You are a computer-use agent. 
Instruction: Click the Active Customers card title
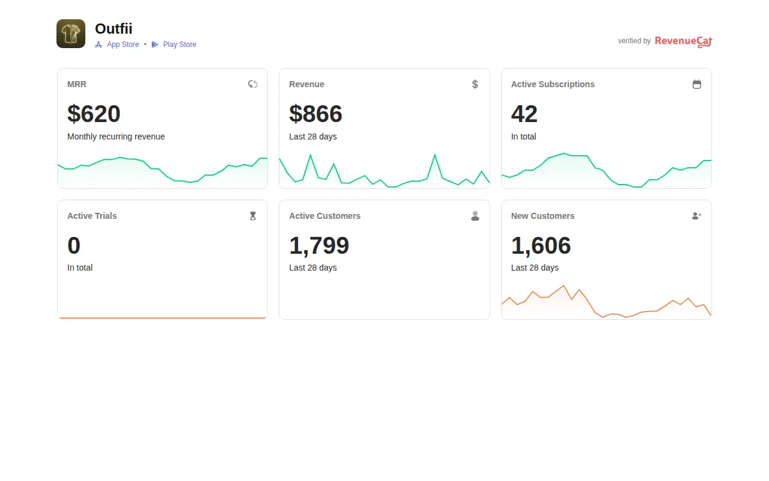(x=325, y=216)
